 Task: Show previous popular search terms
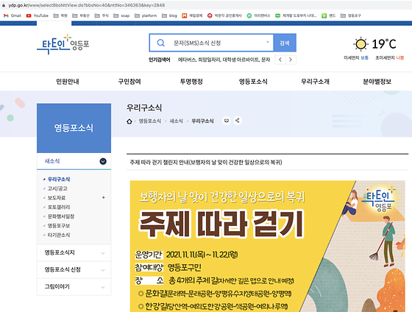[x=280, y=60]
